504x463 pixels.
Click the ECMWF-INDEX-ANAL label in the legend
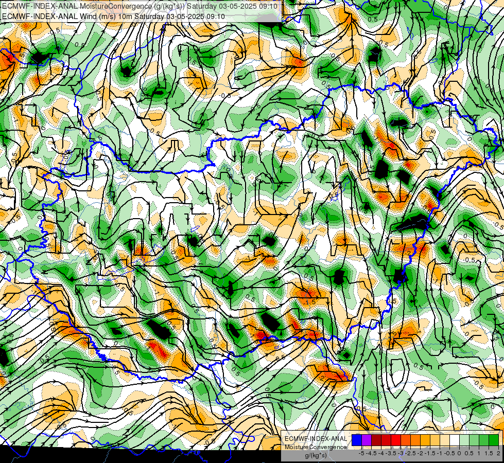tap(316, 439)
